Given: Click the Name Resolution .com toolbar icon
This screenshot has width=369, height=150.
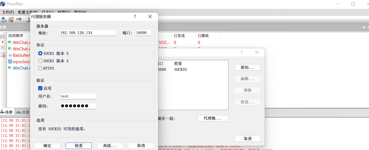Looking at the screenshot, I should tap(19, 19).
